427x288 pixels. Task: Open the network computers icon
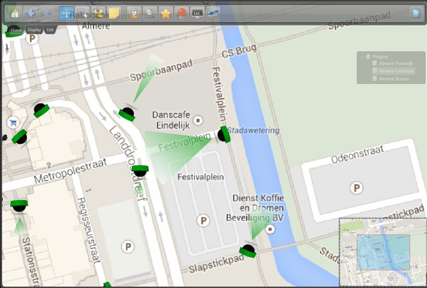(213, 13)
